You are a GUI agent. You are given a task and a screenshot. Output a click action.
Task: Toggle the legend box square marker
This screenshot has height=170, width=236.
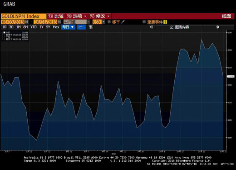pyautogui.click(x=5, y=32)
